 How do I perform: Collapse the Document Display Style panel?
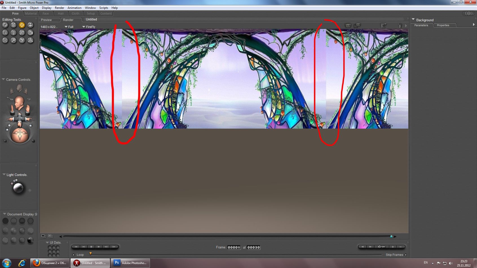click(5, 214)
